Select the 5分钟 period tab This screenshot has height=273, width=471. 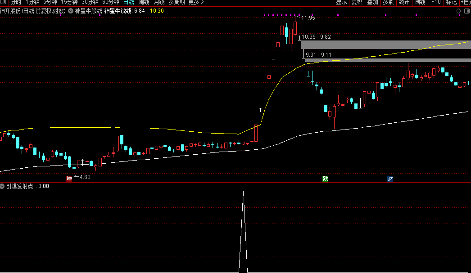(x=50, y=2)
